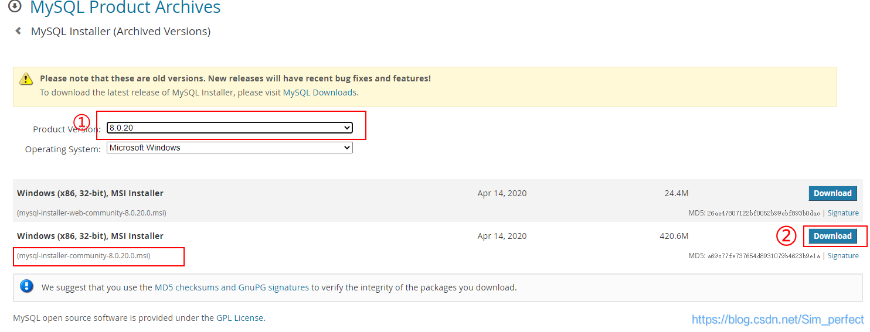Click bold old-versions warning text
Screen dimensions: 870x332
pyautogui.click(x=235, y=78)
